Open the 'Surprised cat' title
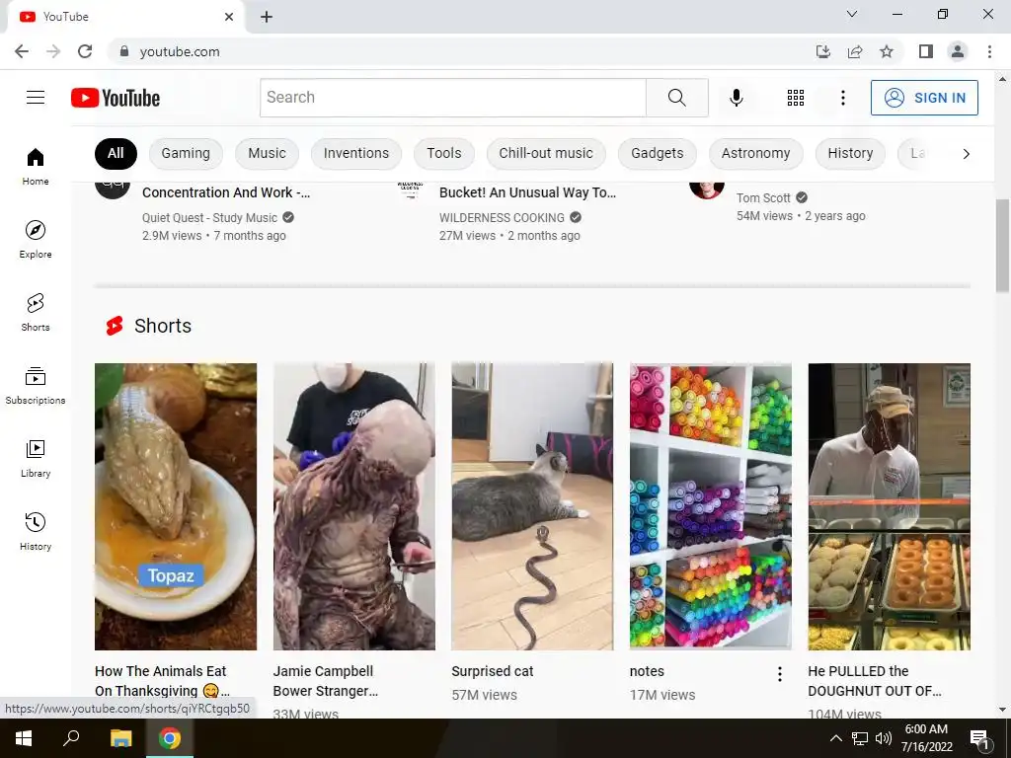The height and width of the screenshot is (758, 1011). (x=493, y=671)
